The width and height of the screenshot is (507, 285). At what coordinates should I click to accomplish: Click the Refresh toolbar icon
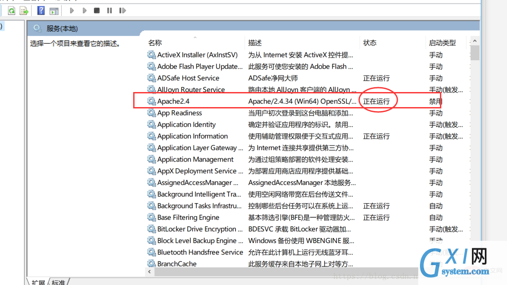click(11, 11)
